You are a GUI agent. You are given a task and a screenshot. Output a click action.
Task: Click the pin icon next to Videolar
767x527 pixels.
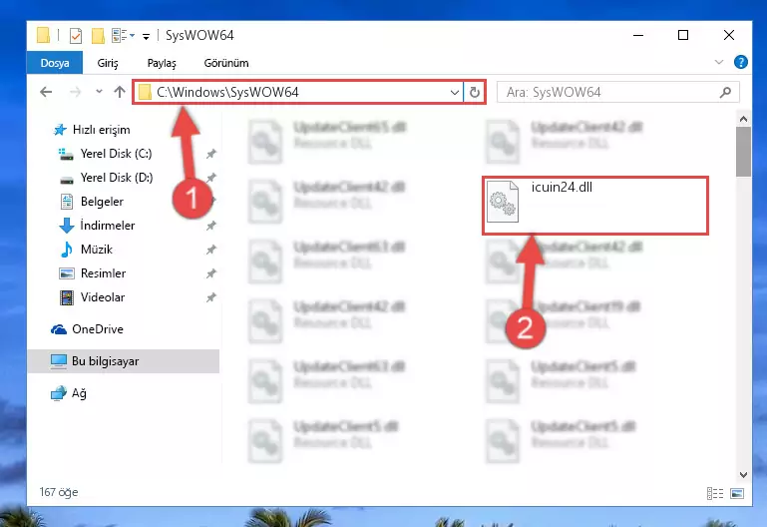pyautogui.click(x=210, y=297)
